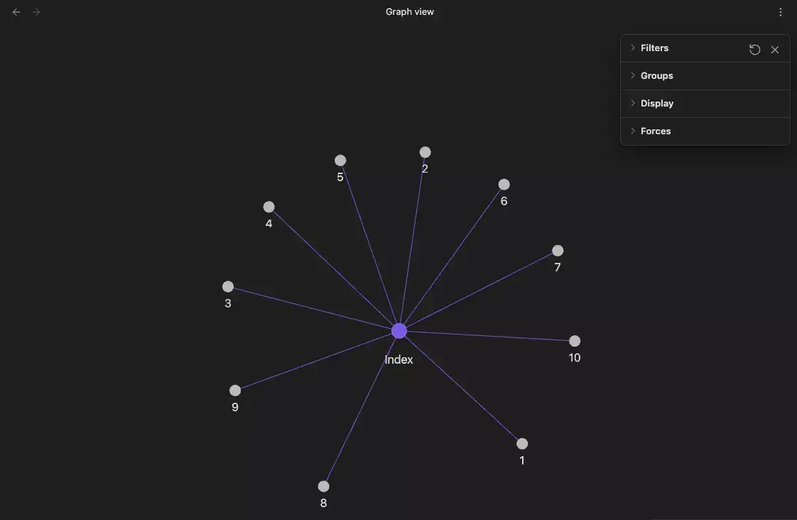Open note 9 from the graph

tap(235, 390)
